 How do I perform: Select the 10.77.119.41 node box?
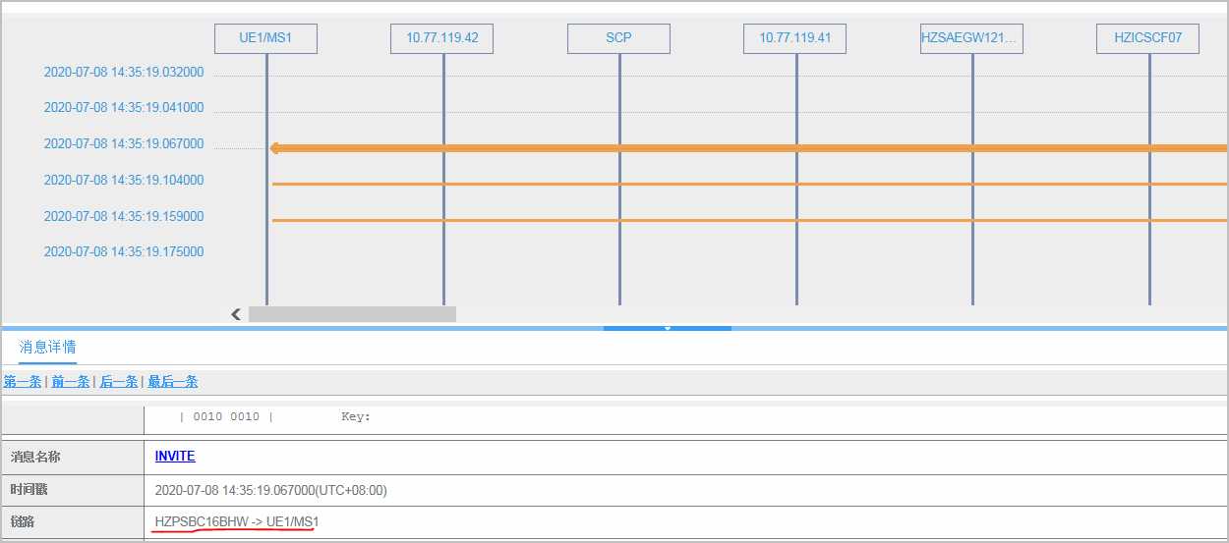pyautogui.click(x=794, y=38)
